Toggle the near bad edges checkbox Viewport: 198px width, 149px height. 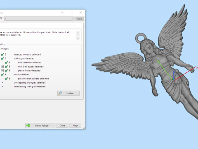tap(2, 67)
